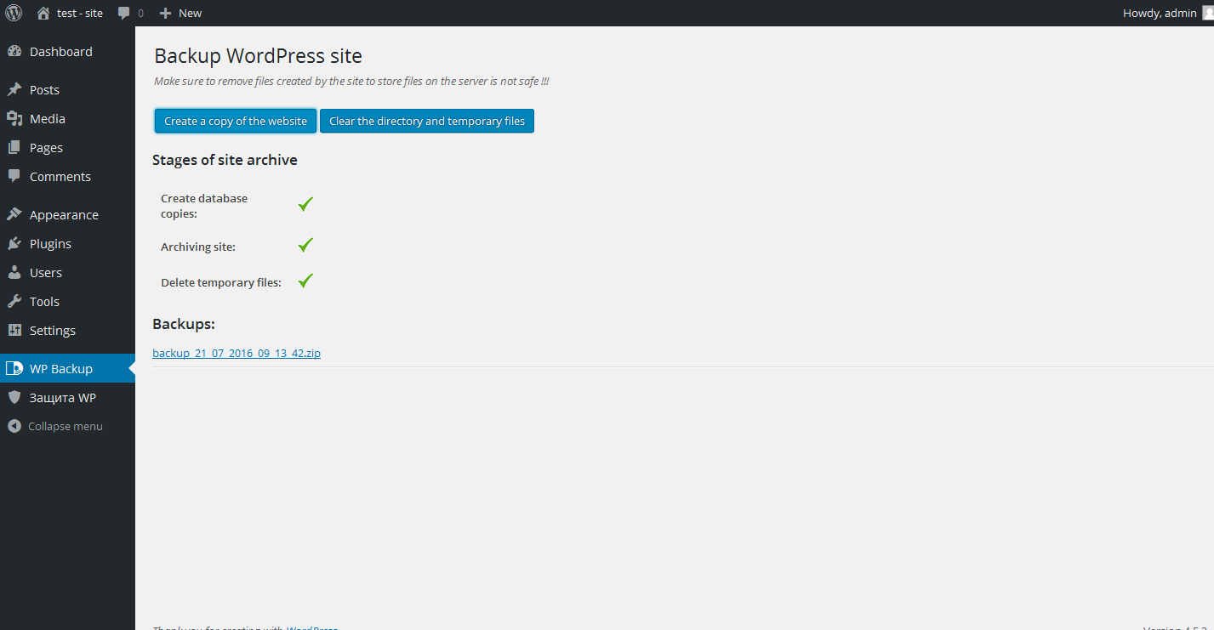Click the italic warning about removing files
This screenshot has width=1214, height=630.
coord(351,82)
